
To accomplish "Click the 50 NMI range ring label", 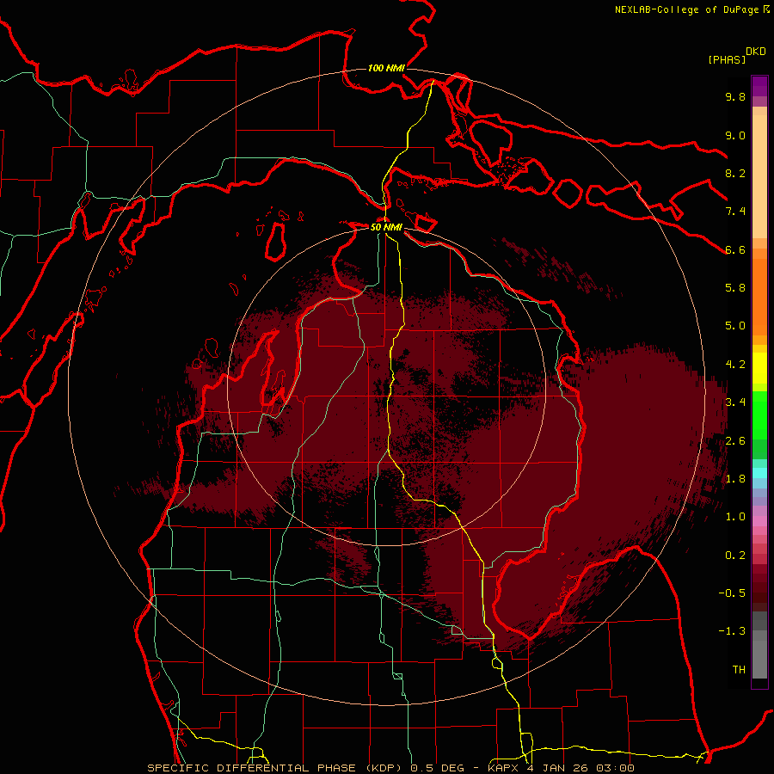I will tap(386, 227).
